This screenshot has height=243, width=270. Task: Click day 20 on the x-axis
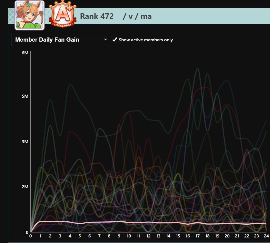tap(227, 236)
